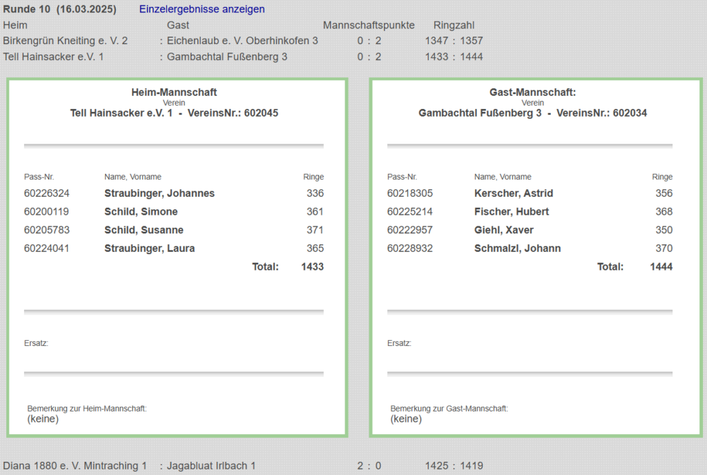Click pass number 60200119
Screen dimensions: 707x475
(x=46, y=211)
